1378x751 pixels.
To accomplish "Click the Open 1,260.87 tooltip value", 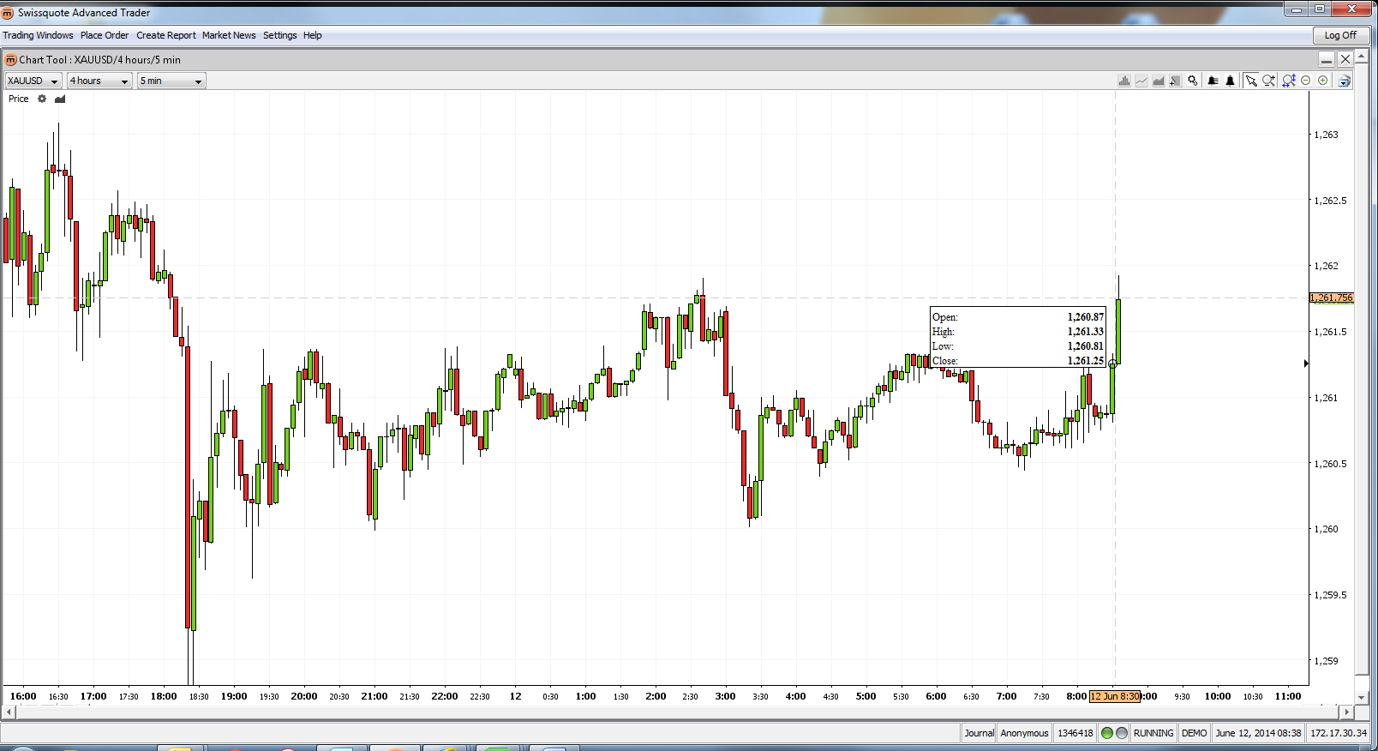I will (x=1085, y=317).
